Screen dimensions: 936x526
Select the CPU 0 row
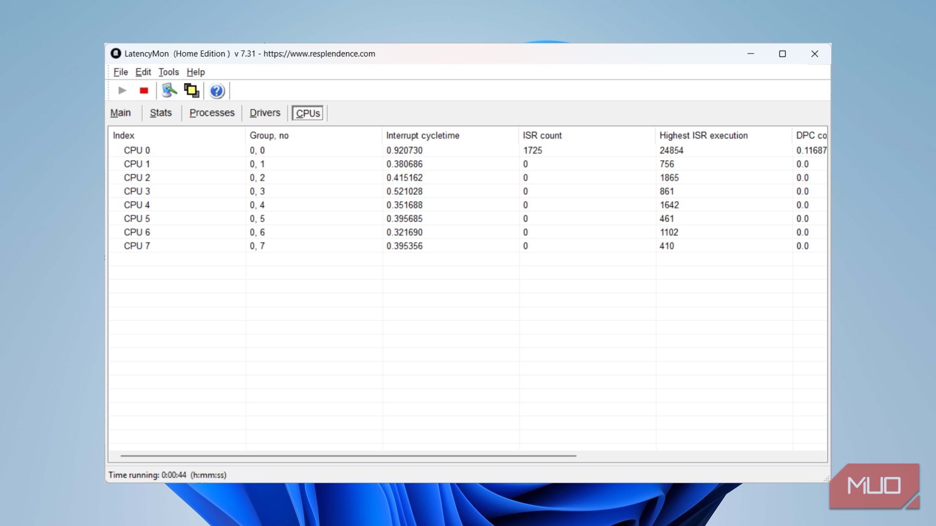468,150
